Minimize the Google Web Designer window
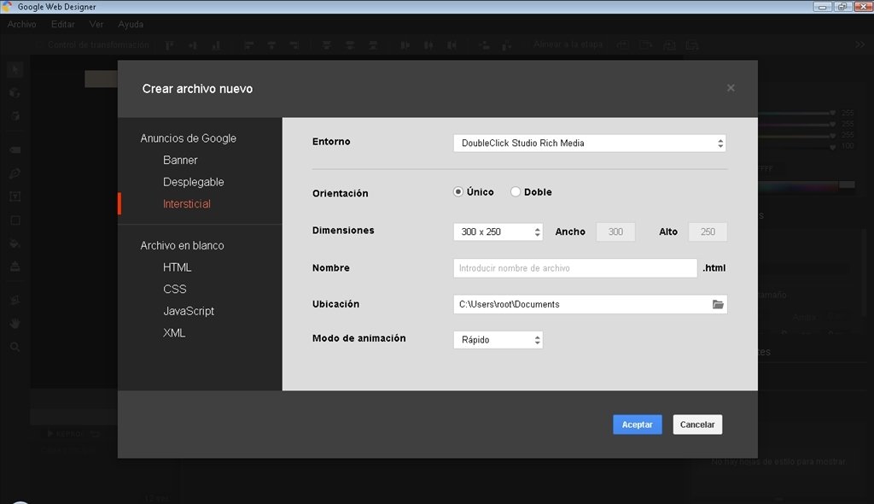The image size is (874, 504). tap(823, 7)
